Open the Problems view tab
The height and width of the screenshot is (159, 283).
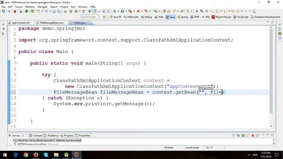[51, 136]
